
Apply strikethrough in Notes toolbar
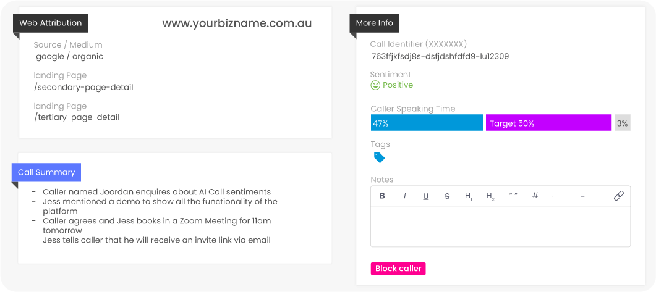pos(447,196)
